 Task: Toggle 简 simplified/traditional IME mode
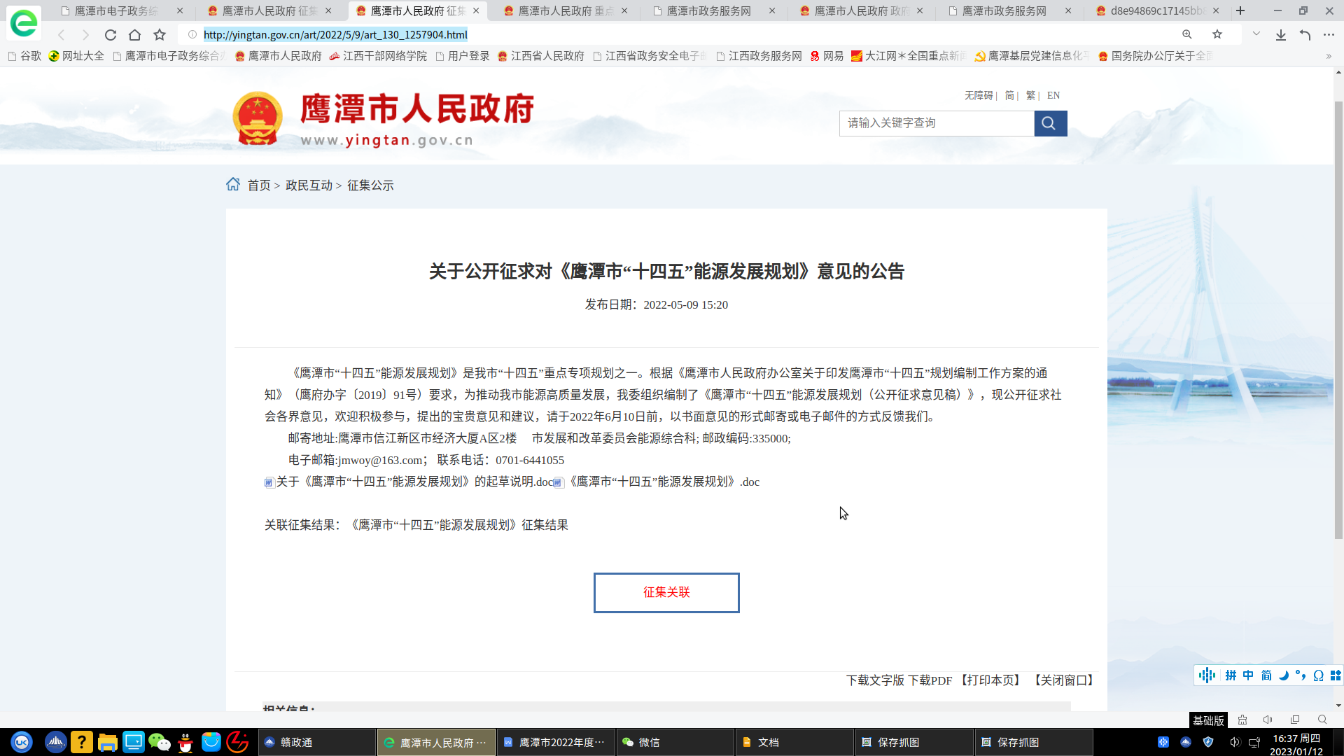click(x=1266, y=675)
